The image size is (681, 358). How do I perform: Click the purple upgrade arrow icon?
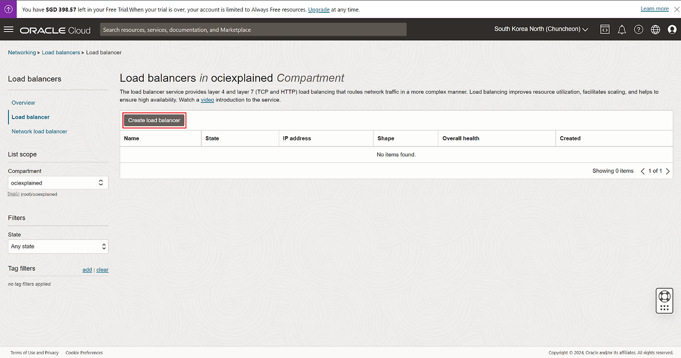(9, 9)
